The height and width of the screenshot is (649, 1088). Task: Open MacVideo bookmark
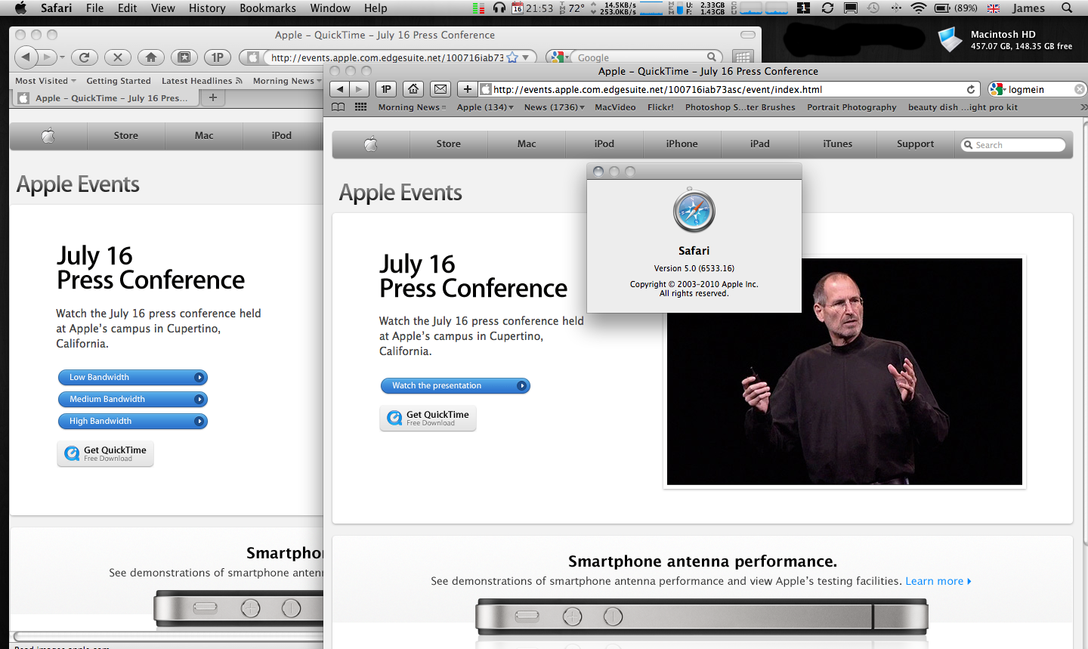click(x=615, y=107)
